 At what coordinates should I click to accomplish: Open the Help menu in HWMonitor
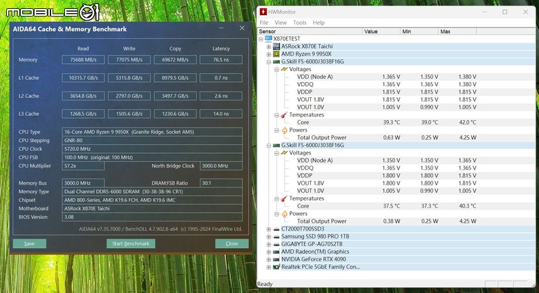coord(319,22)
